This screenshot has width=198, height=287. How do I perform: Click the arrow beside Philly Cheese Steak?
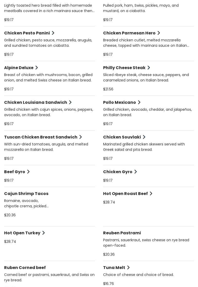click(149, 68)
